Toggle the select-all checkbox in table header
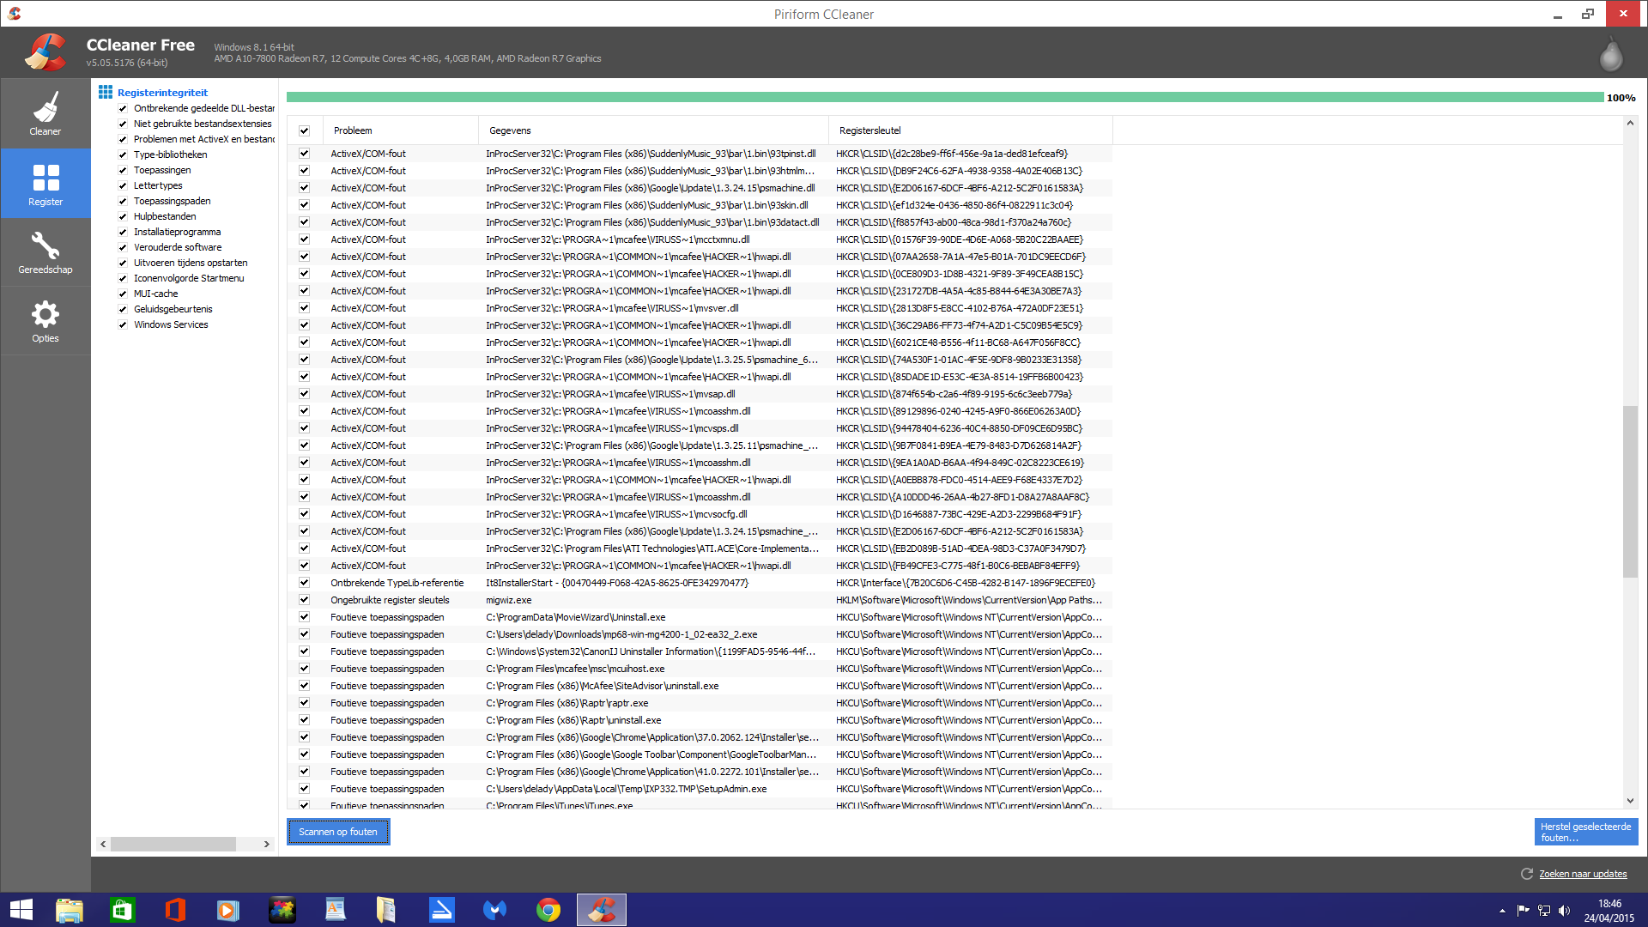 point(304,130)
